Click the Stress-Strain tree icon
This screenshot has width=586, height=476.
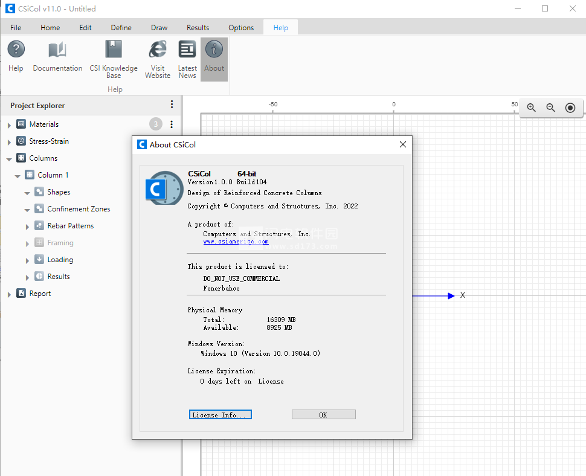pos(21,141)
